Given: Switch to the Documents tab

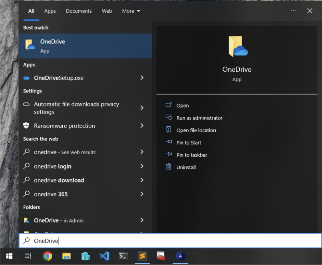Looking at the screenshot, I should tap(79, 11).
